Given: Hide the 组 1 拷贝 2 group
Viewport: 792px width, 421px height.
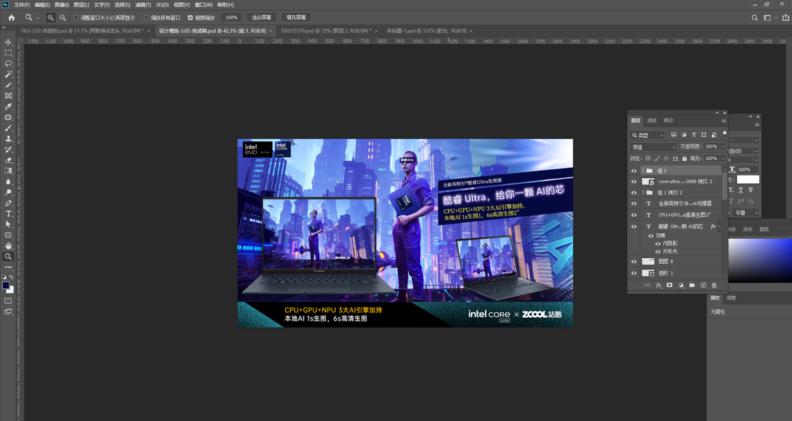Looking at the screenshot, I should (x=634, y=192).
